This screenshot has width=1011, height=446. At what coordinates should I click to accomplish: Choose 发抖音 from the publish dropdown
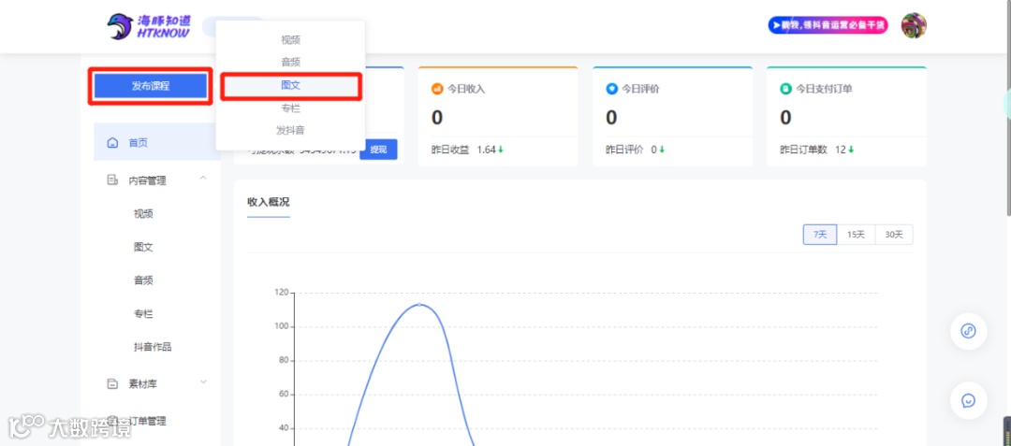coord(291,130)
